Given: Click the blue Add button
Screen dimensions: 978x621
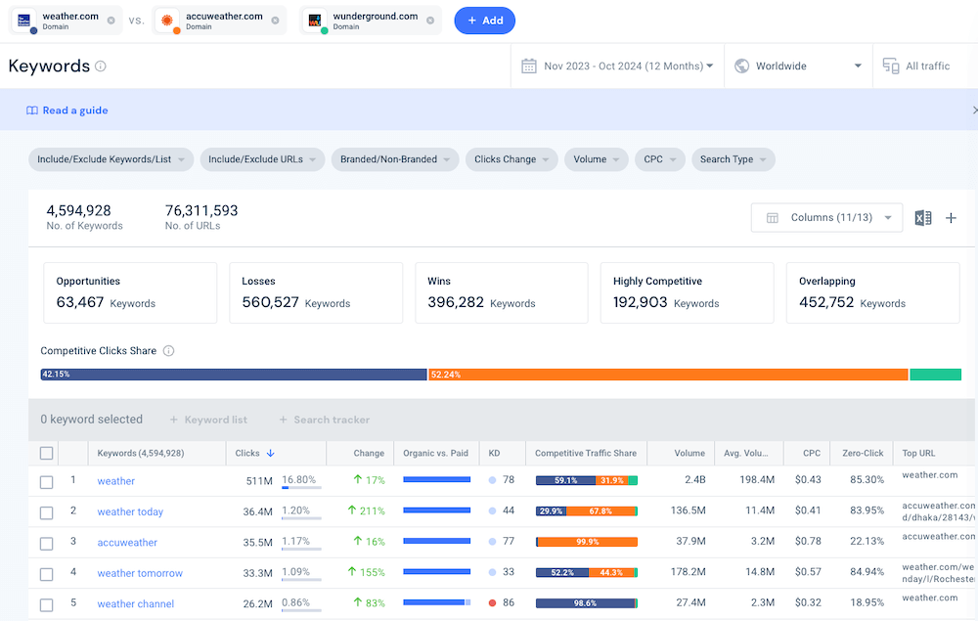Looking at the screenshot, I should click(484, 21).
